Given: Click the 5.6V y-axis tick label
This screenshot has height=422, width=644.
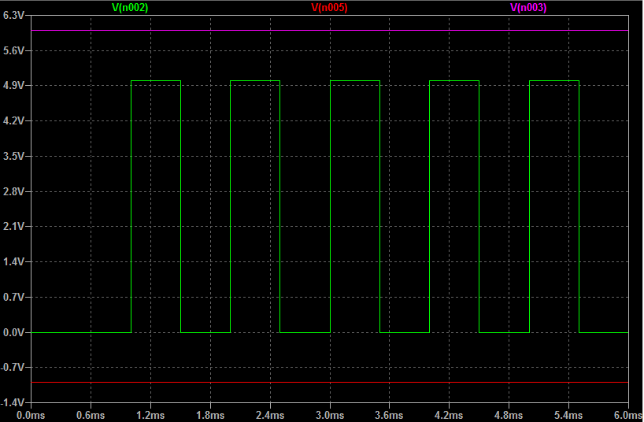Looking at the screenshot, I should [x=14, y=50].
